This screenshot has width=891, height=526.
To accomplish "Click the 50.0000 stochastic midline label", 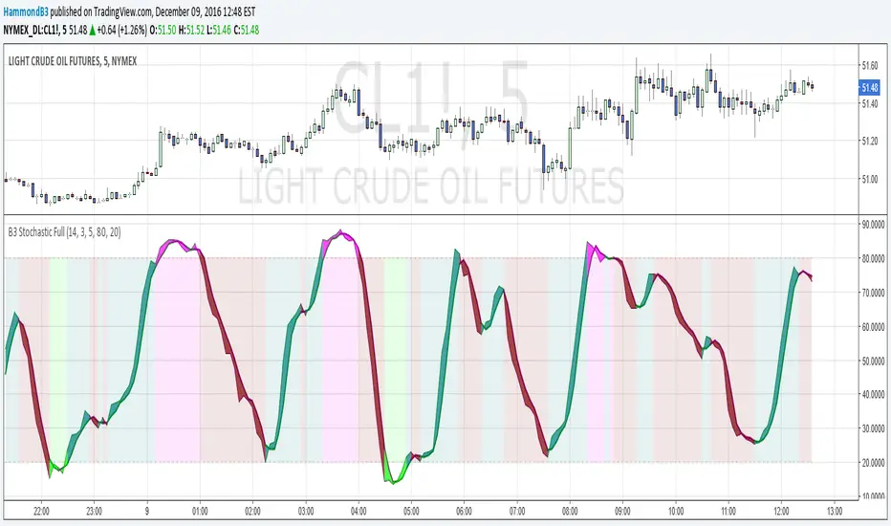I will (x=868, y=361).
